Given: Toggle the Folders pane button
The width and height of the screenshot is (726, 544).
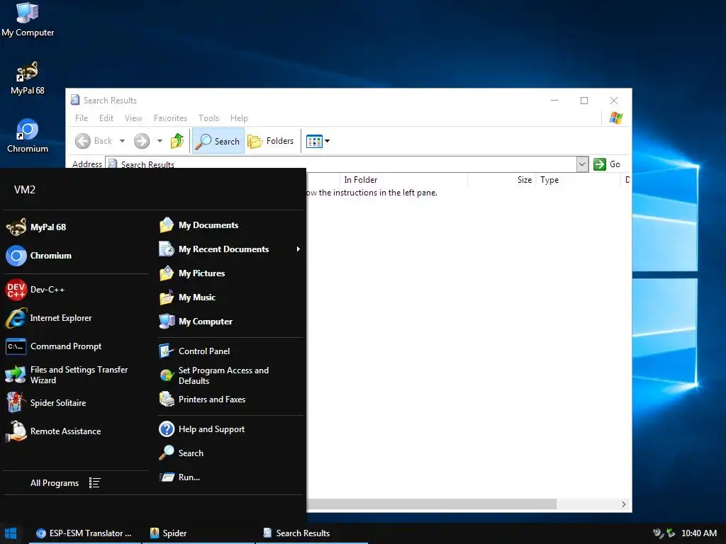Looking at the screenshot, I should (x=271, y=141).
